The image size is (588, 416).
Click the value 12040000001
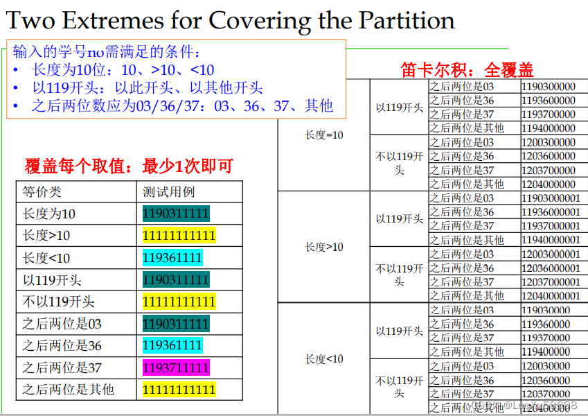point(551,296)
